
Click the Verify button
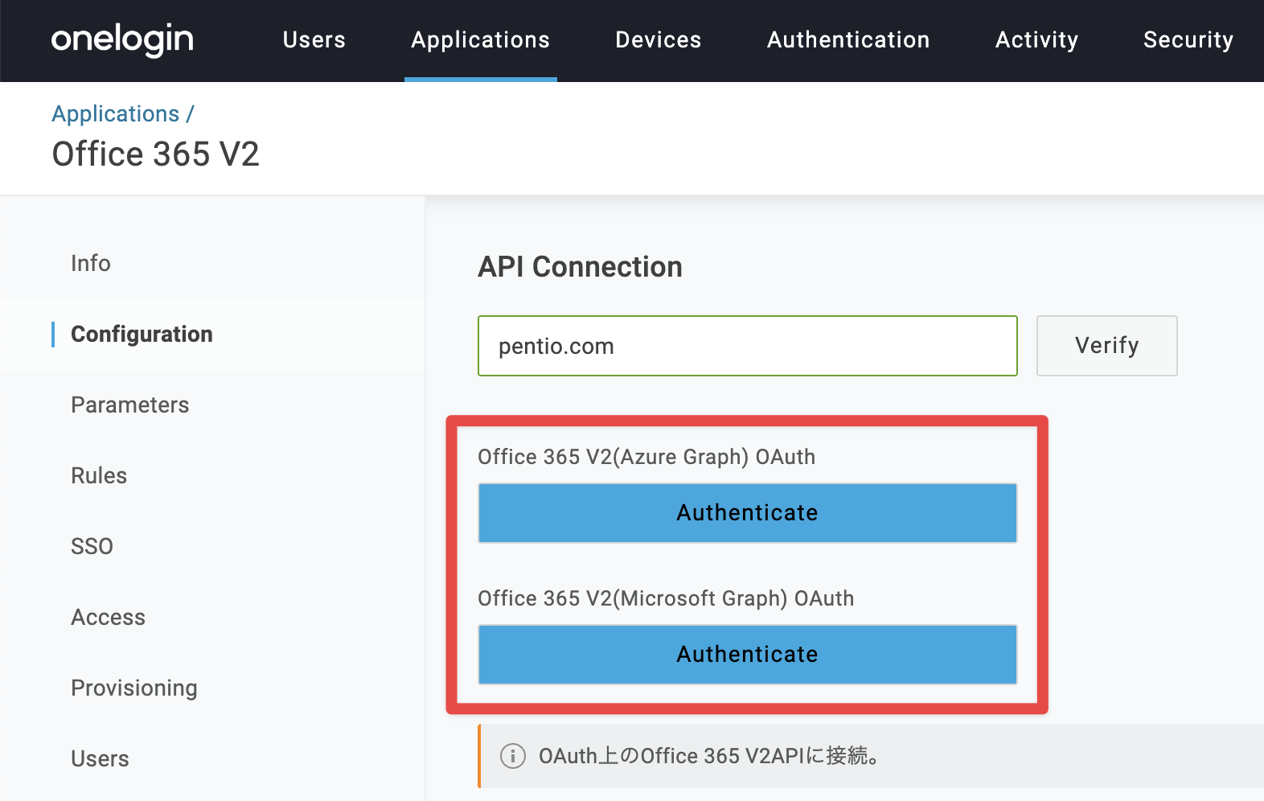pyautogui.click(x=1107, y=346)
